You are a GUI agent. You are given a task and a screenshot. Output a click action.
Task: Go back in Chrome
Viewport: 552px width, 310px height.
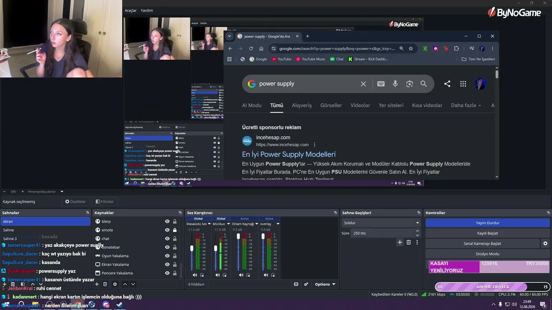click(x=230, y=49)
